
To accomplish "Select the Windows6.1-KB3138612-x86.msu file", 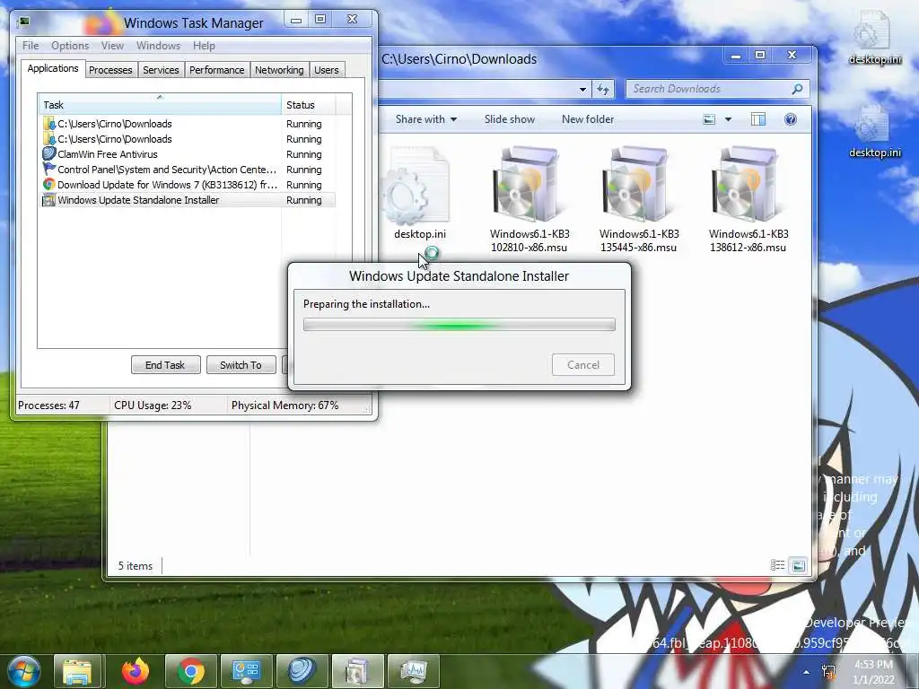I will pyautogui.click(x=748, y=199).
